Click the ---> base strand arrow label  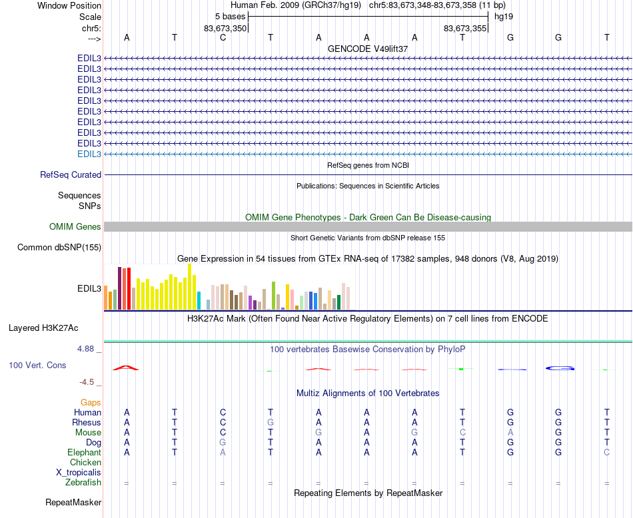click(95, 39)
